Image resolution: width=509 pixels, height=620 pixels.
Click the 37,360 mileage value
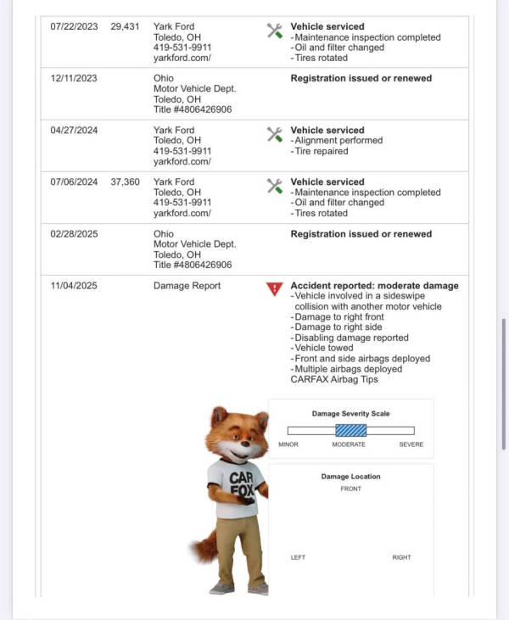click(x=125, y=182)
